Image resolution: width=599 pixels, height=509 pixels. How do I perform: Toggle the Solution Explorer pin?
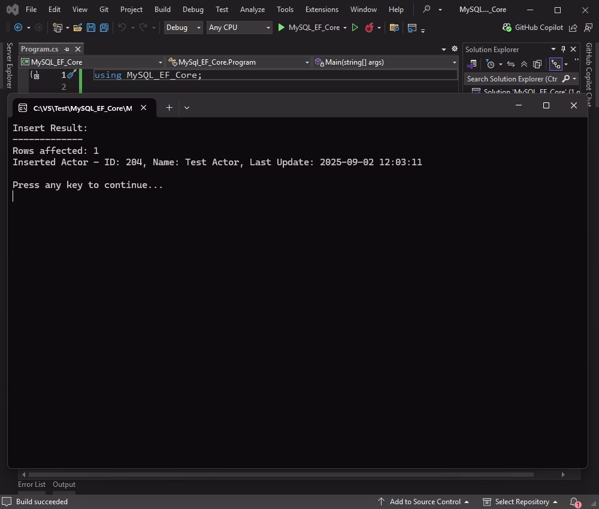coord(564,49)
